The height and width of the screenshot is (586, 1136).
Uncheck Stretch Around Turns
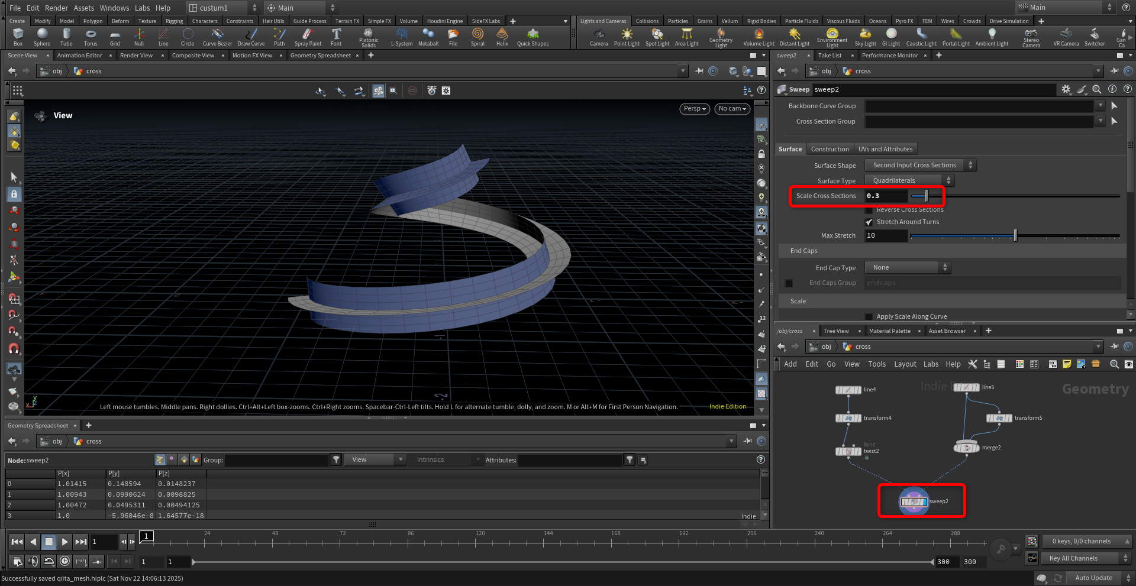(x=869, y=222)
